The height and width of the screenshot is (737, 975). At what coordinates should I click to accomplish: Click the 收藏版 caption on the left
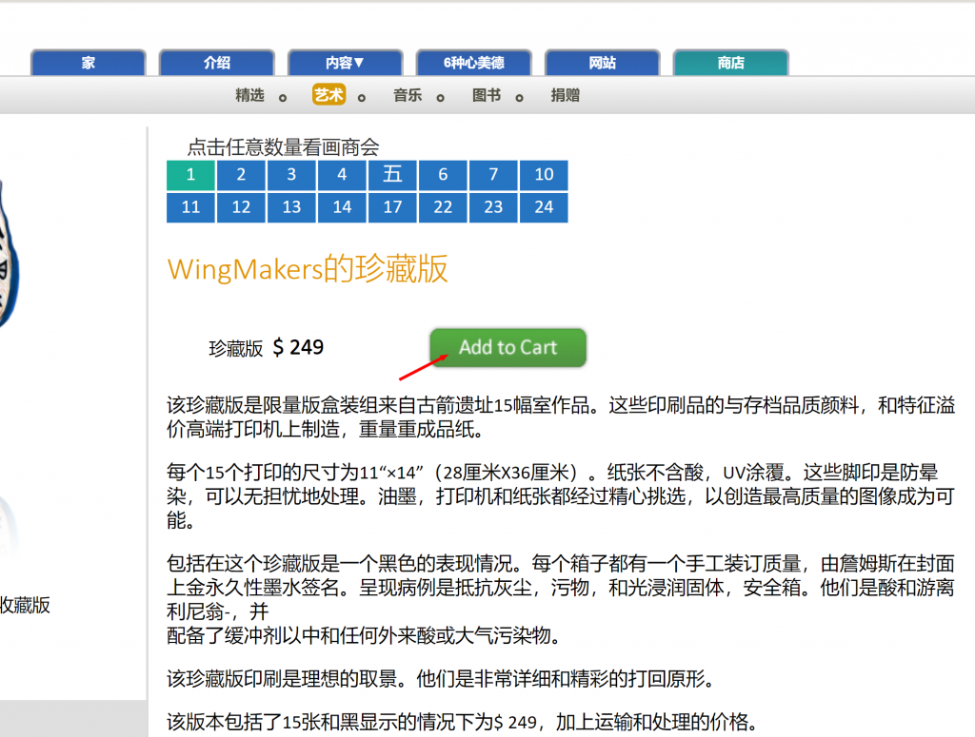coord(25,605)
